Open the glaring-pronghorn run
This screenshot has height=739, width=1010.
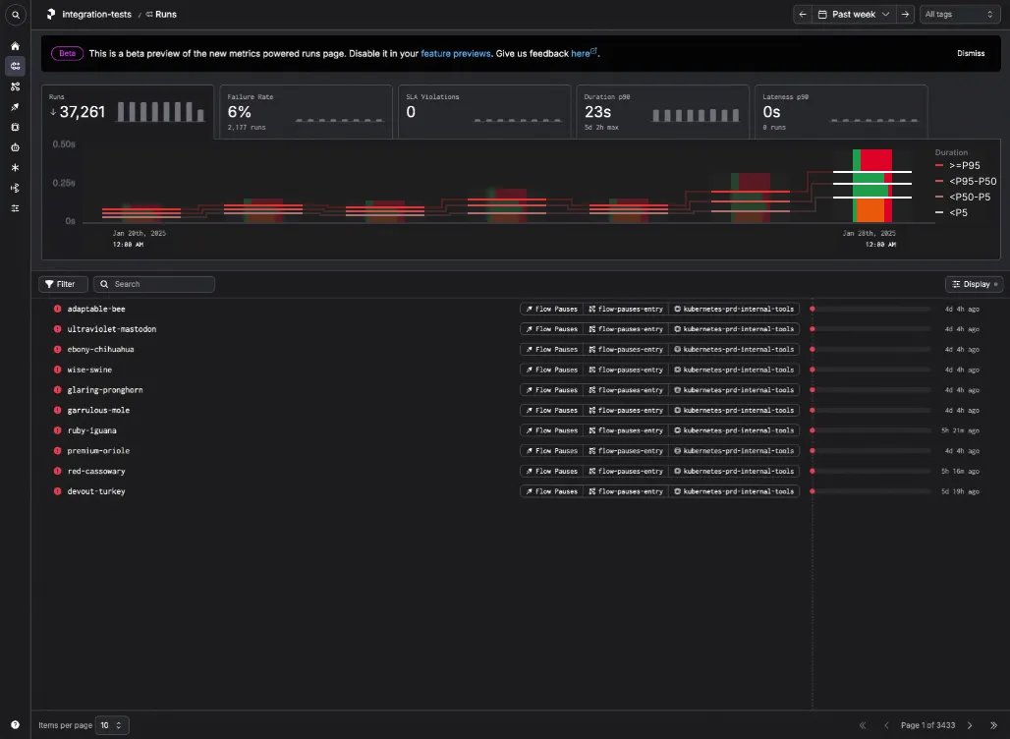coord(105,390)
